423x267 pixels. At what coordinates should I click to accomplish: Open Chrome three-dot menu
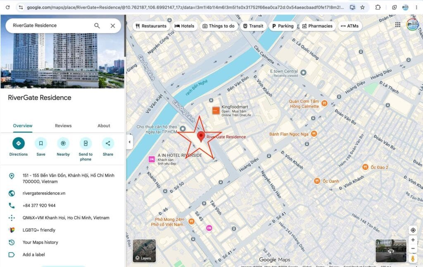tap(417, 7)
